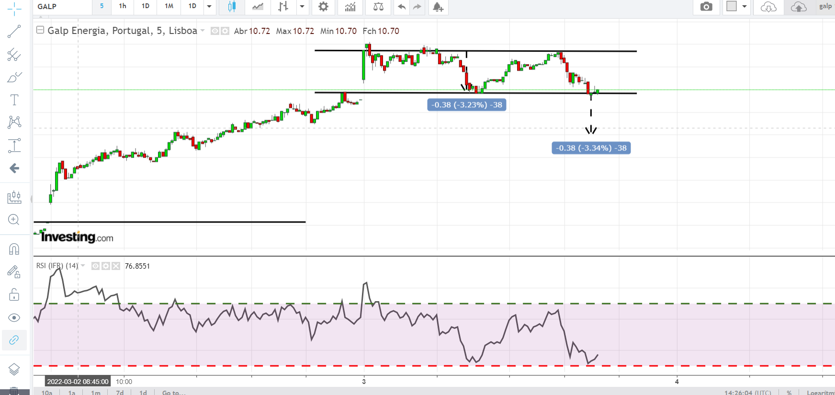The image size is (835, 395).
Task: Edit the GALP symbol search field
Action: [x=63, y=6]
